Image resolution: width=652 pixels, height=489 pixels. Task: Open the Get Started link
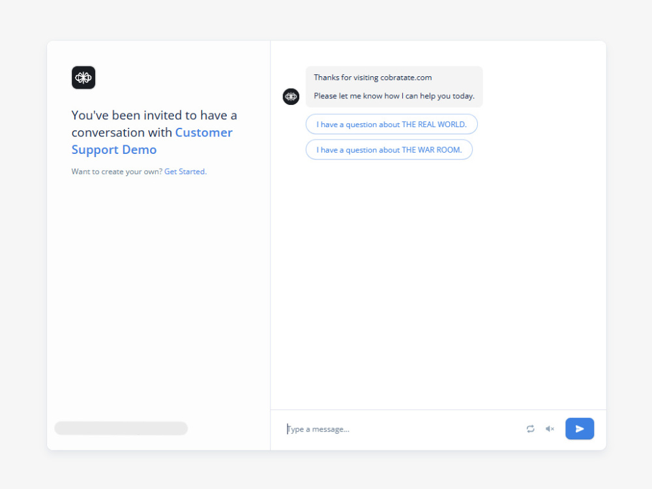pos(185,171)
